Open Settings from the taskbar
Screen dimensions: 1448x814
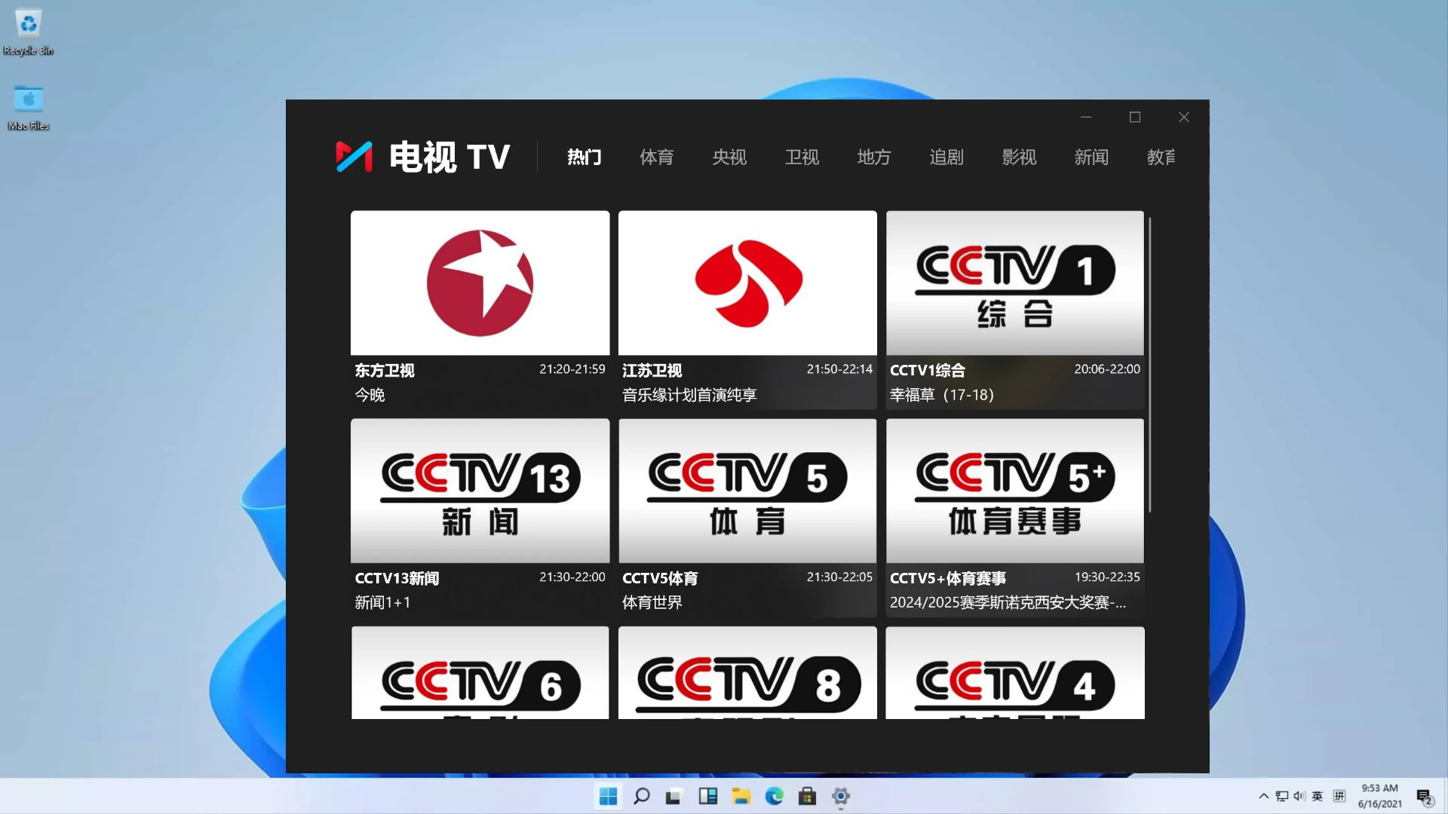(x=839, y=797)
